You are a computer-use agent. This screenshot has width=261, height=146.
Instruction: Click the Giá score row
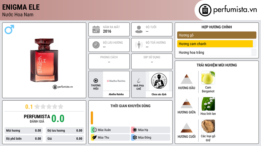[65, 139]
